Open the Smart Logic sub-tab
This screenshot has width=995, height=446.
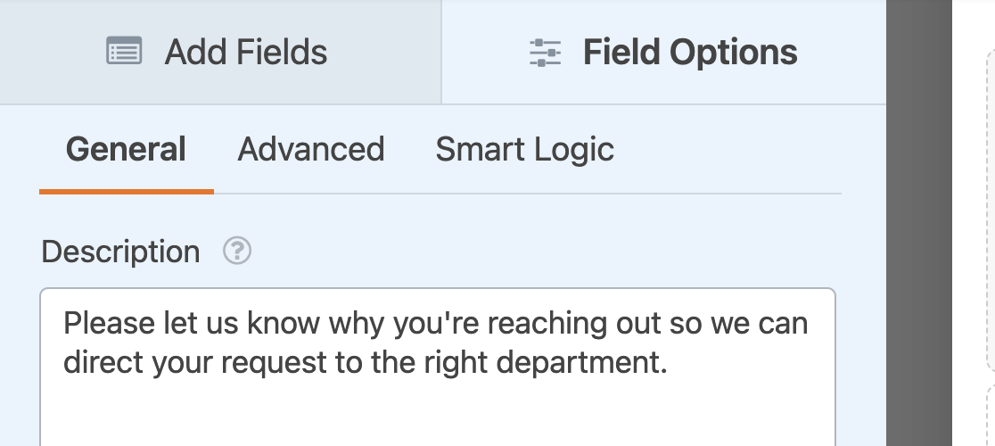524,149
